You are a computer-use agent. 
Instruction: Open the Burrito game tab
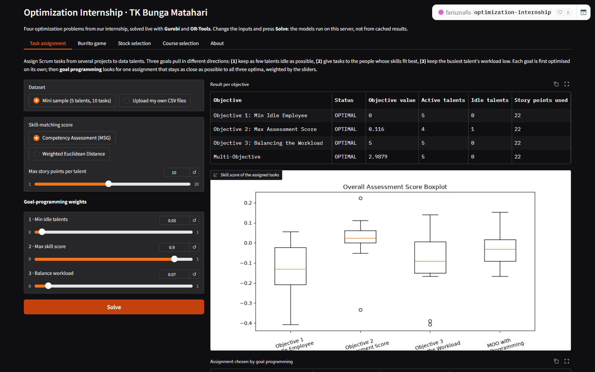92,43
